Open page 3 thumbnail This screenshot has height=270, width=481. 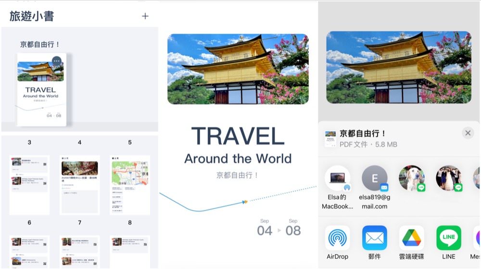29,184
